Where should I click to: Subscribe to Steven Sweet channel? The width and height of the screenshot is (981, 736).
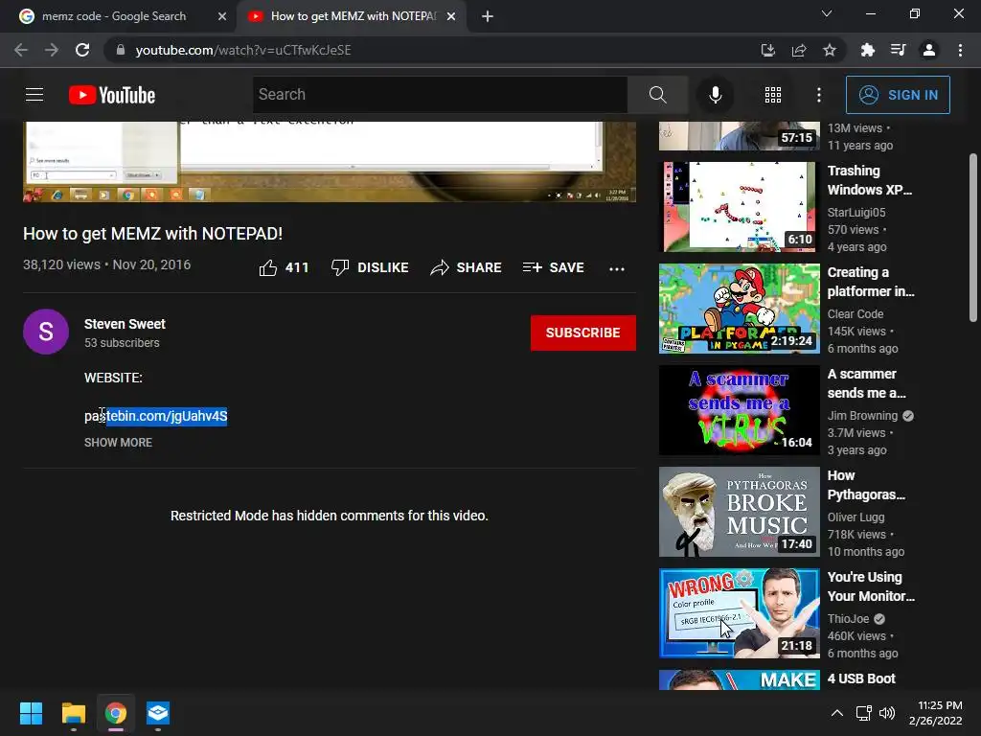[583, 333]
